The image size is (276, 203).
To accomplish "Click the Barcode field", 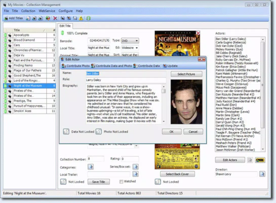I will click(99, 41).
